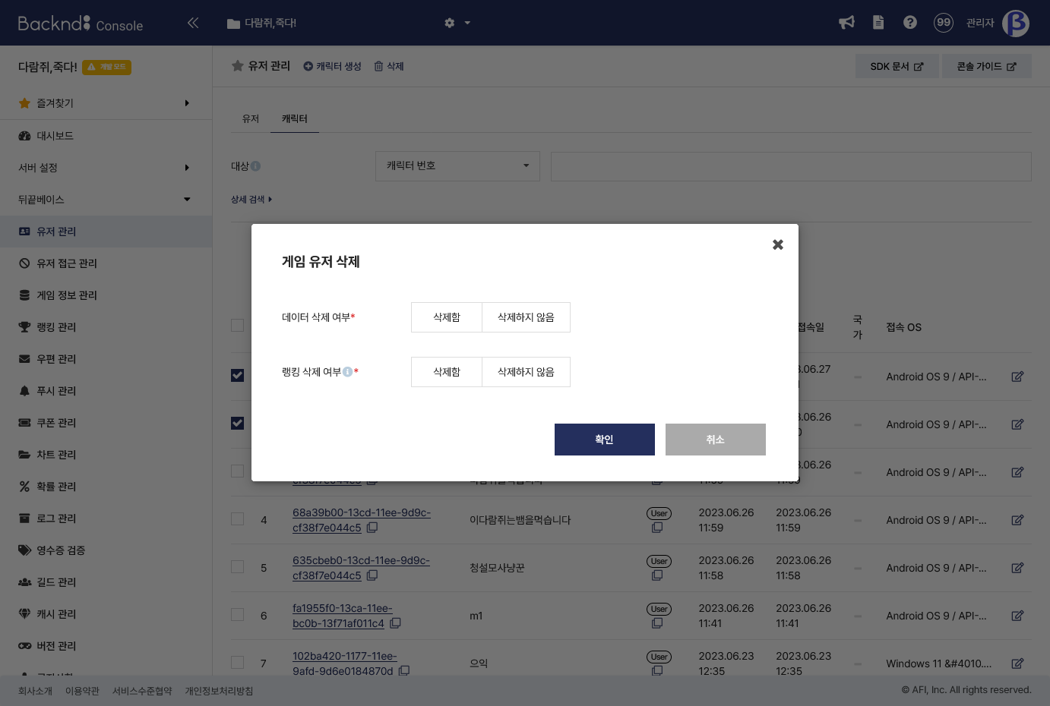Edit the m1 character row
Screen dimensions: 1050x706
pos(1017,616)
